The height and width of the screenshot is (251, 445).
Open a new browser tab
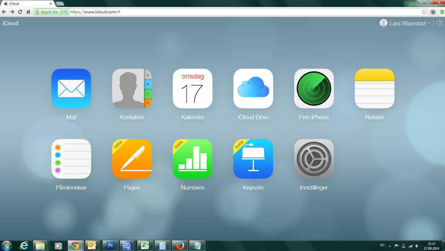(x=60, y=4)
